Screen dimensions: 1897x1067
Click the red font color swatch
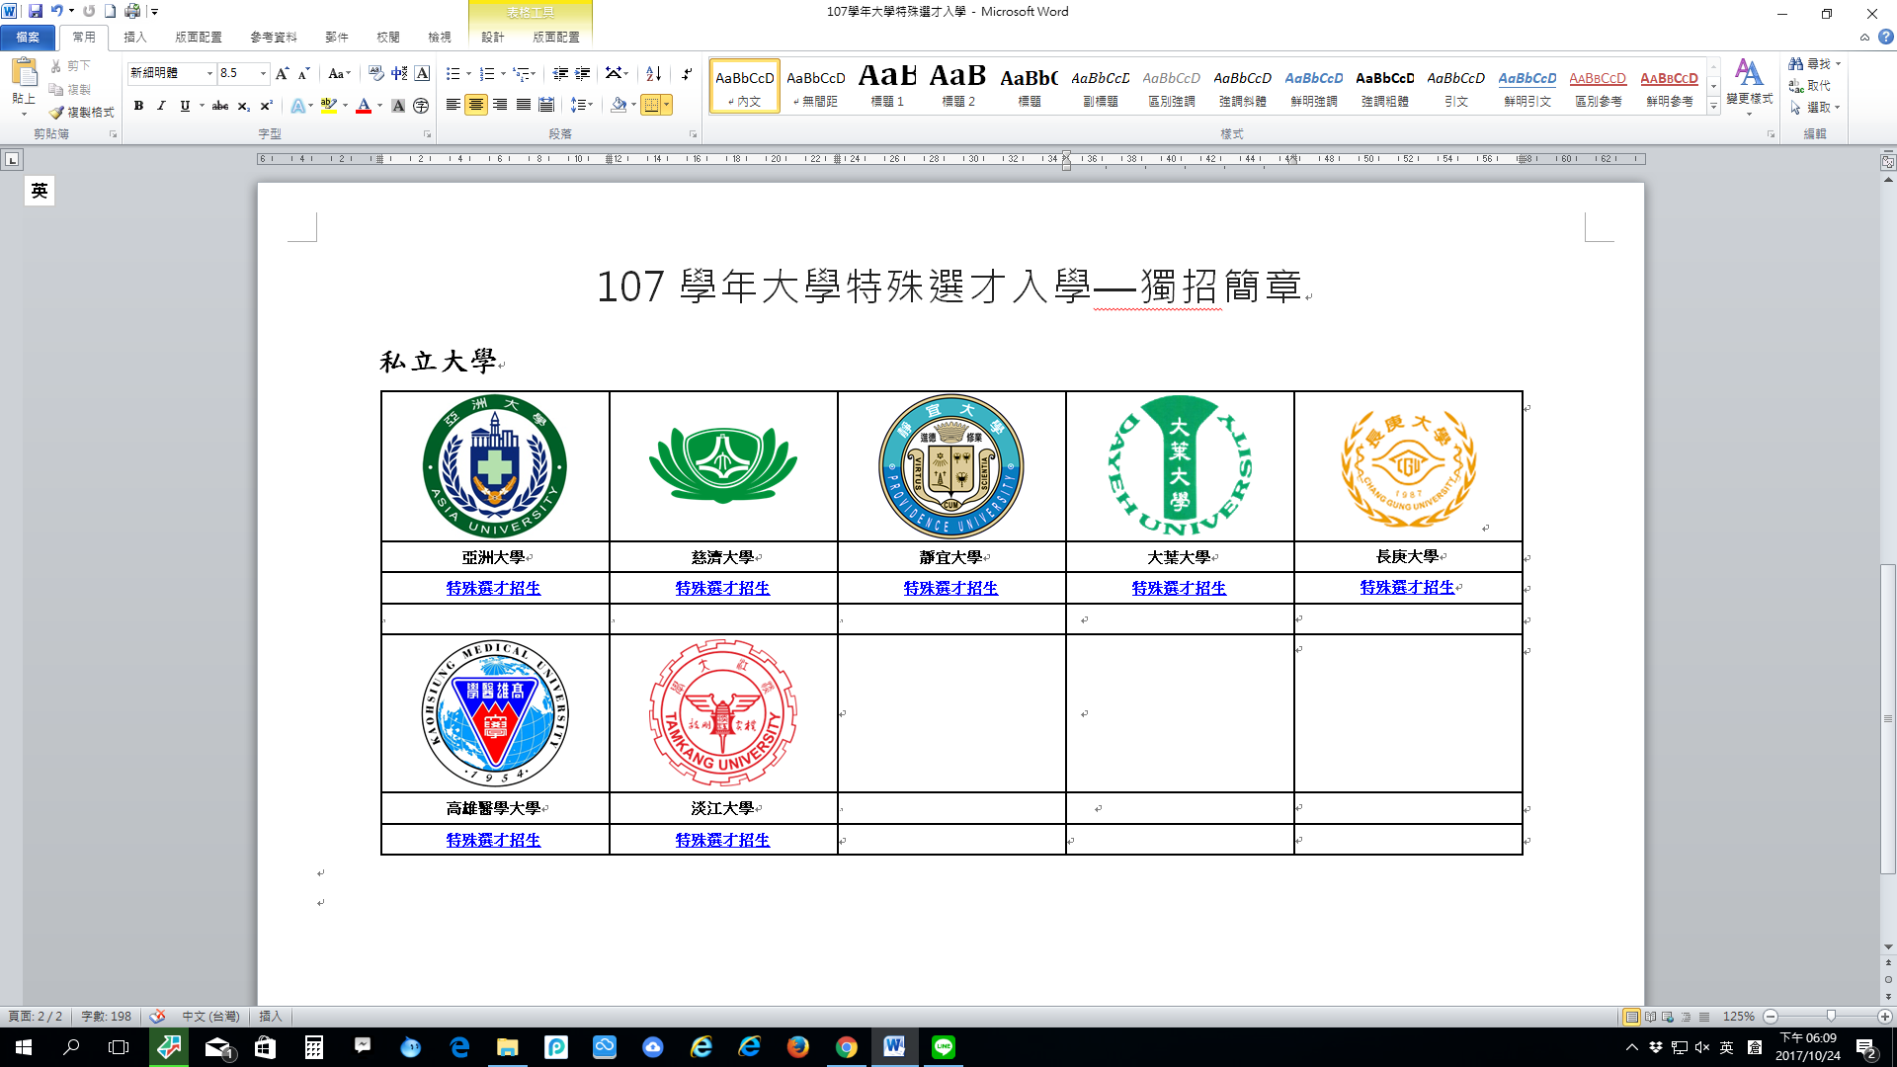(364, 106)
